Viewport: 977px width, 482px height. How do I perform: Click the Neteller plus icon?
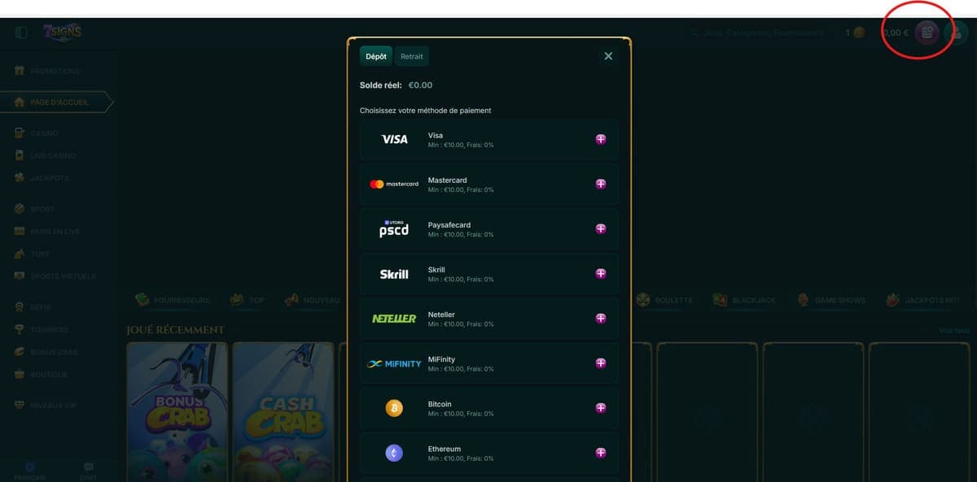(601, 319)
